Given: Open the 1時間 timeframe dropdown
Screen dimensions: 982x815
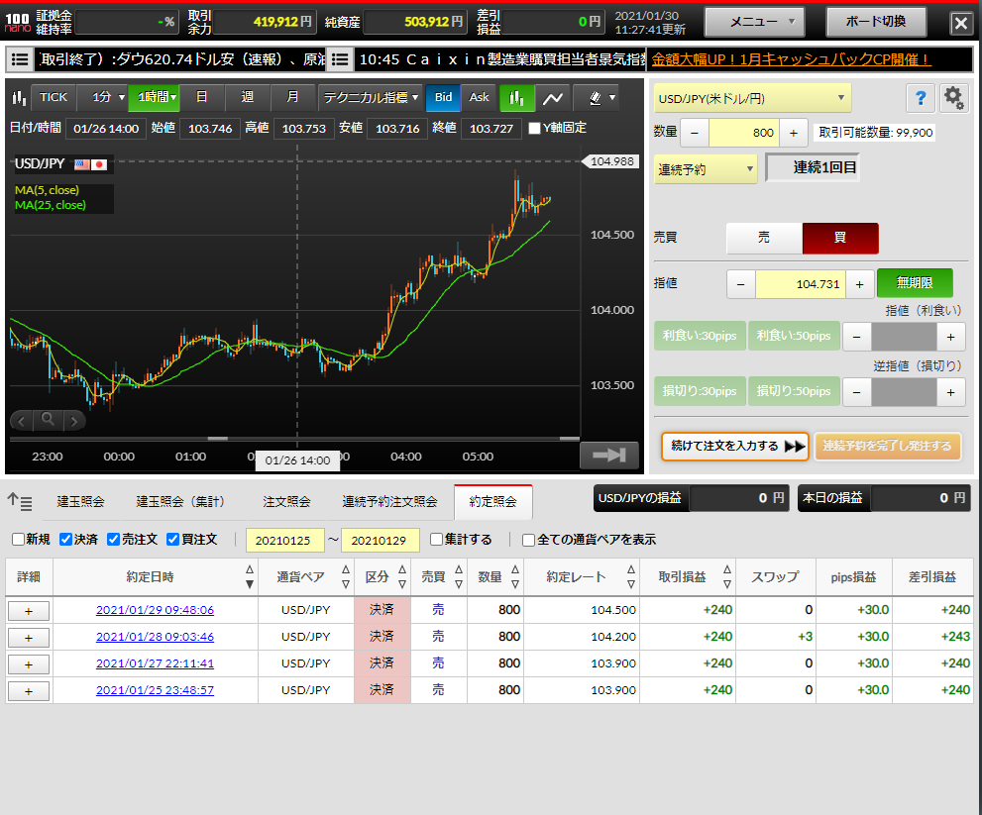Looking at the screenshot, I should pyautogui.click(x=154, y=98).
